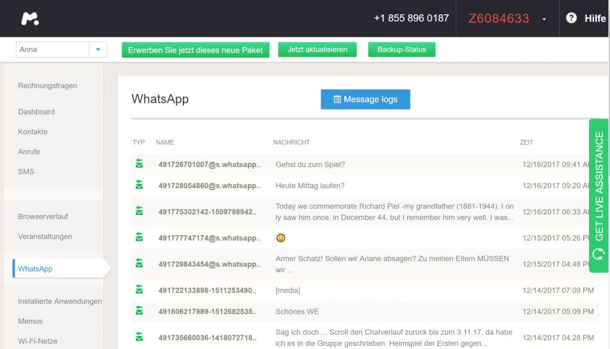Go to Dashboard in the sidebar
This screenshot has height=349, width=610.
click(x=36, y=111)
